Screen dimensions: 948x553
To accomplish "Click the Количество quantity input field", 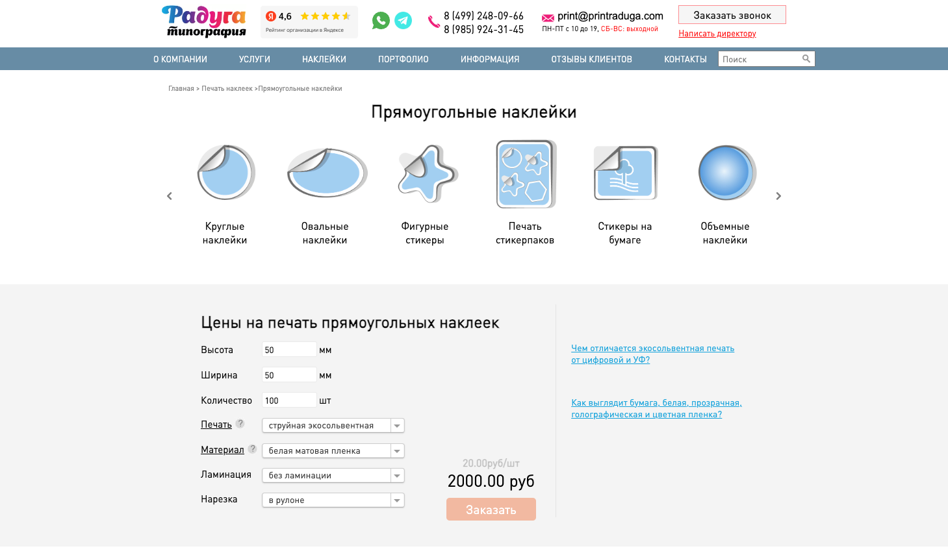I will (289, 400).
